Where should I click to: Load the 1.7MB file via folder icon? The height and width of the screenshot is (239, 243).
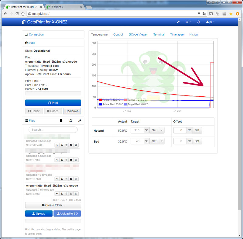coord(71,160)
